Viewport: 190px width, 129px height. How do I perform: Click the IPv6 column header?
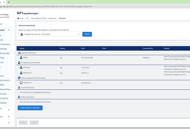pyautogui.click(x=104, y=48)
